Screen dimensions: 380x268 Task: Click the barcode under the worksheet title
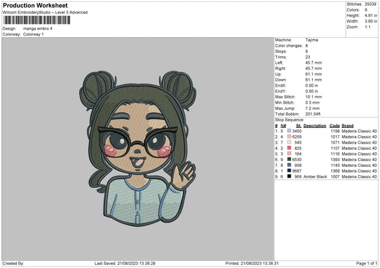pos(36,20)
